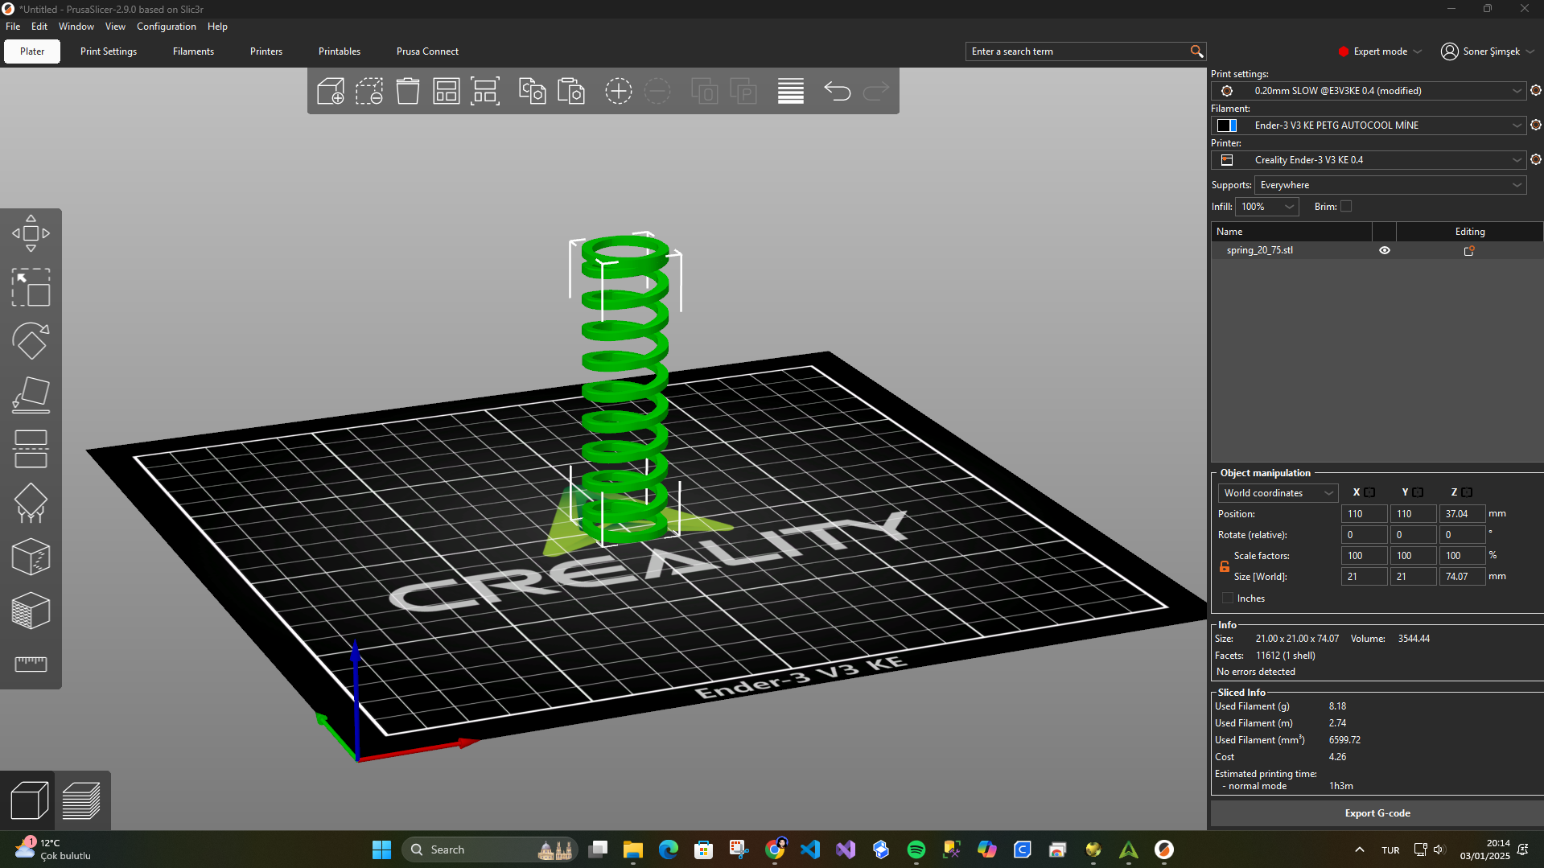Viewport: 1544px width, 868px height.
Task: Click the filament color swatch
Action: pos(1227,125)
